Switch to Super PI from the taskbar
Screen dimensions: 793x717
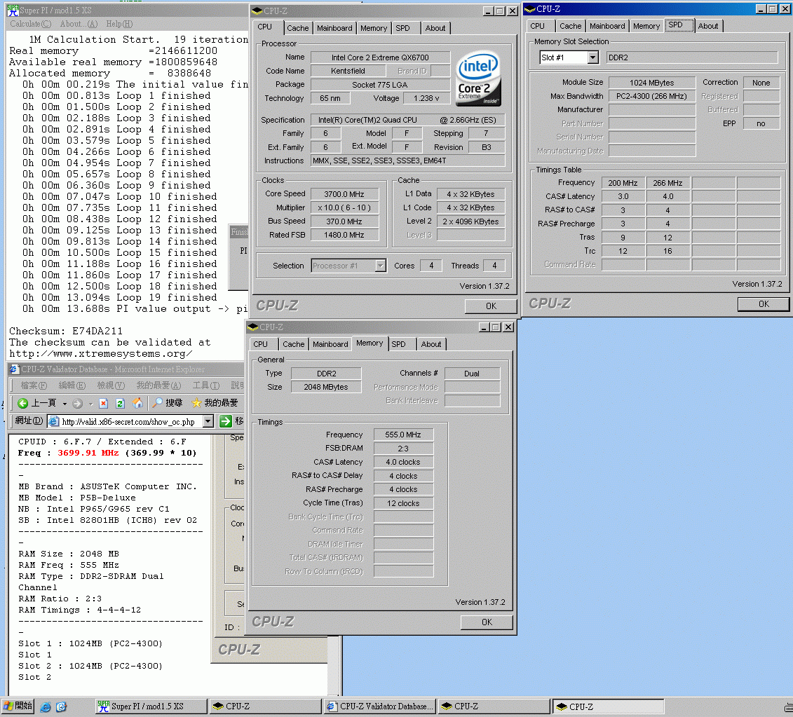click(x=151, y=706)
